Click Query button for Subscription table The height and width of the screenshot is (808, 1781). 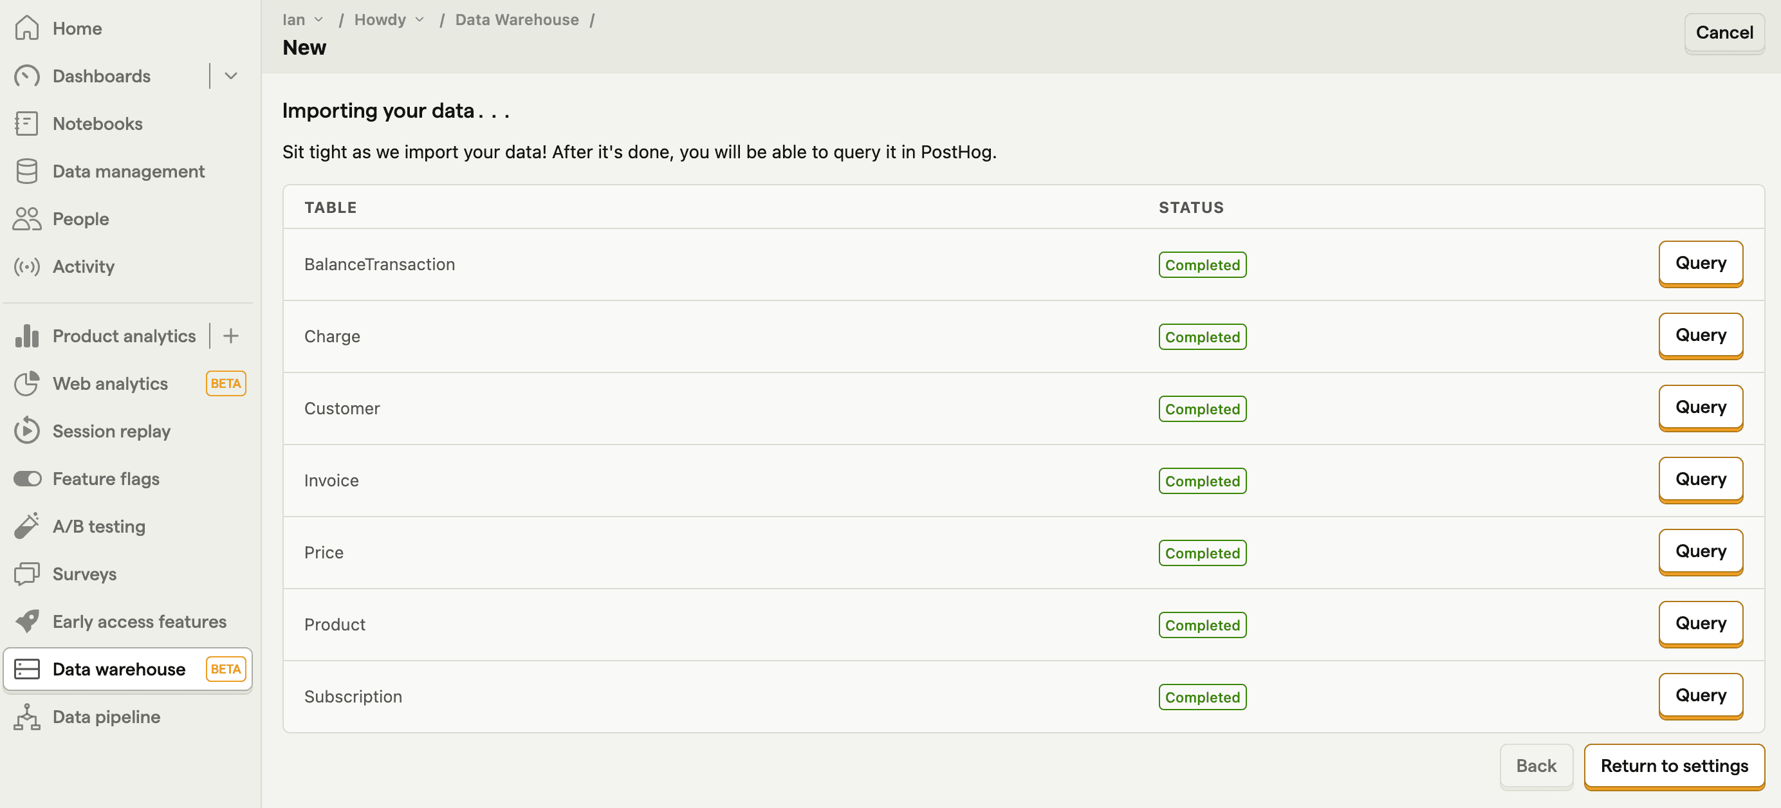1701,694
